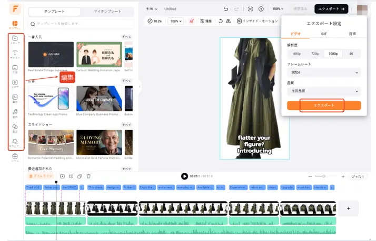Toggle the タイムライン timeline mode button
The height and width of the screenshot is (241, 376).
coord(41,176)
